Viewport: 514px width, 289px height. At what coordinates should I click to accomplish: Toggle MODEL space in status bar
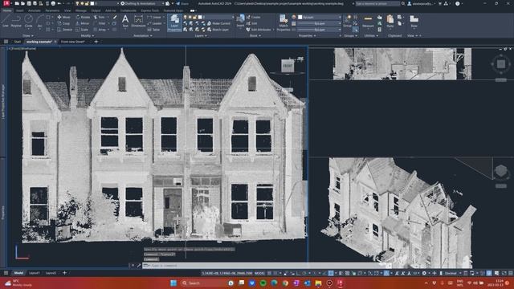[259, 273]
